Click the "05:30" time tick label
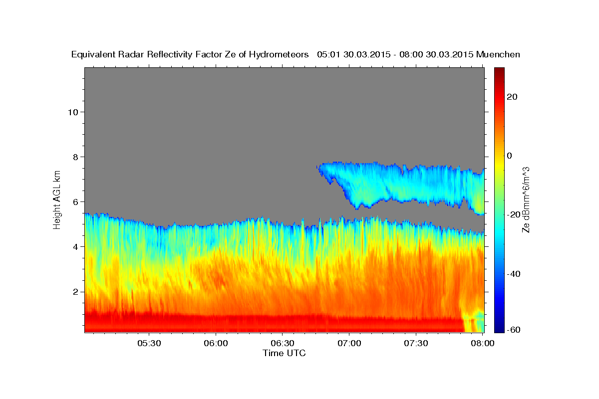 coord(149,344)
